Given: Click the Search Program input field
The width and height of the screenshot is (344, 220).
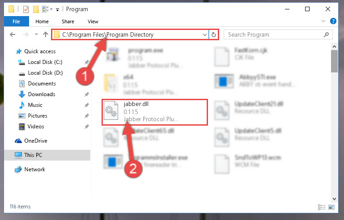Looking at the screenshot, I should (x=274, y=35).
